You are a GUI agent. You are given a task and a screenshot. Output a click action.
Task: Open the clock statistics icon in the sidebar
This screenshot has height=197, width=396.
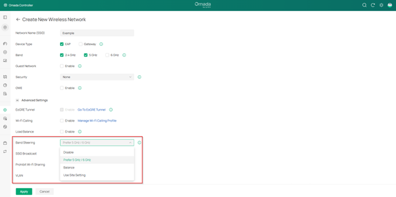coord(5,85)
